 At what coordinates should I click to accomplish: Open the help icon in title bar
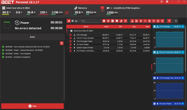(162, 2)
